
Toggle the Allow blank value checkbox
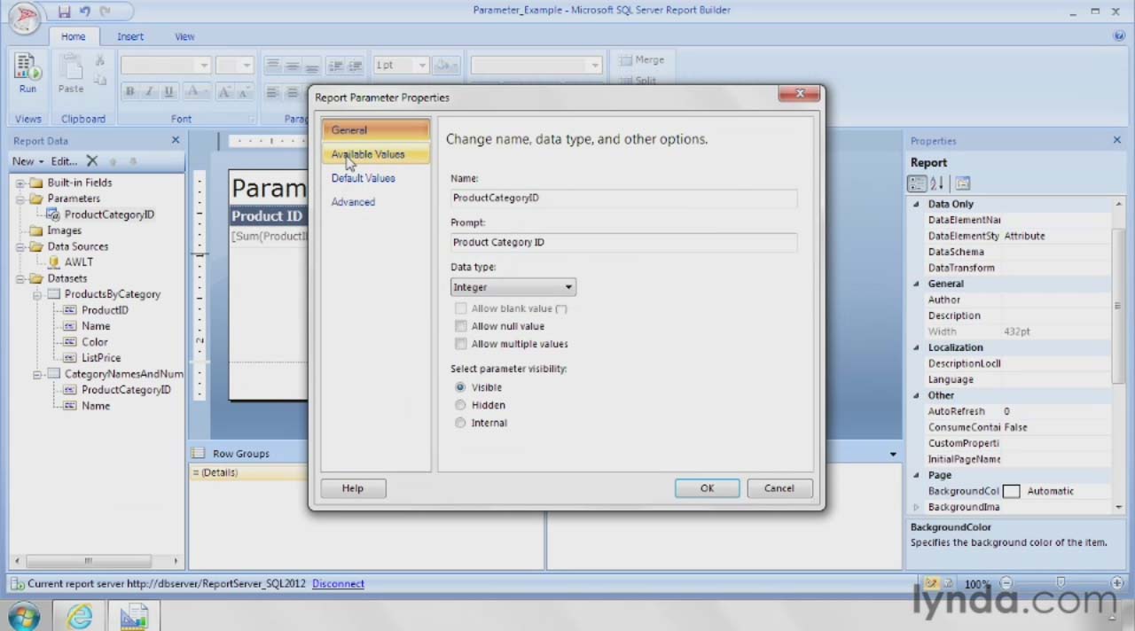[460, 308]
